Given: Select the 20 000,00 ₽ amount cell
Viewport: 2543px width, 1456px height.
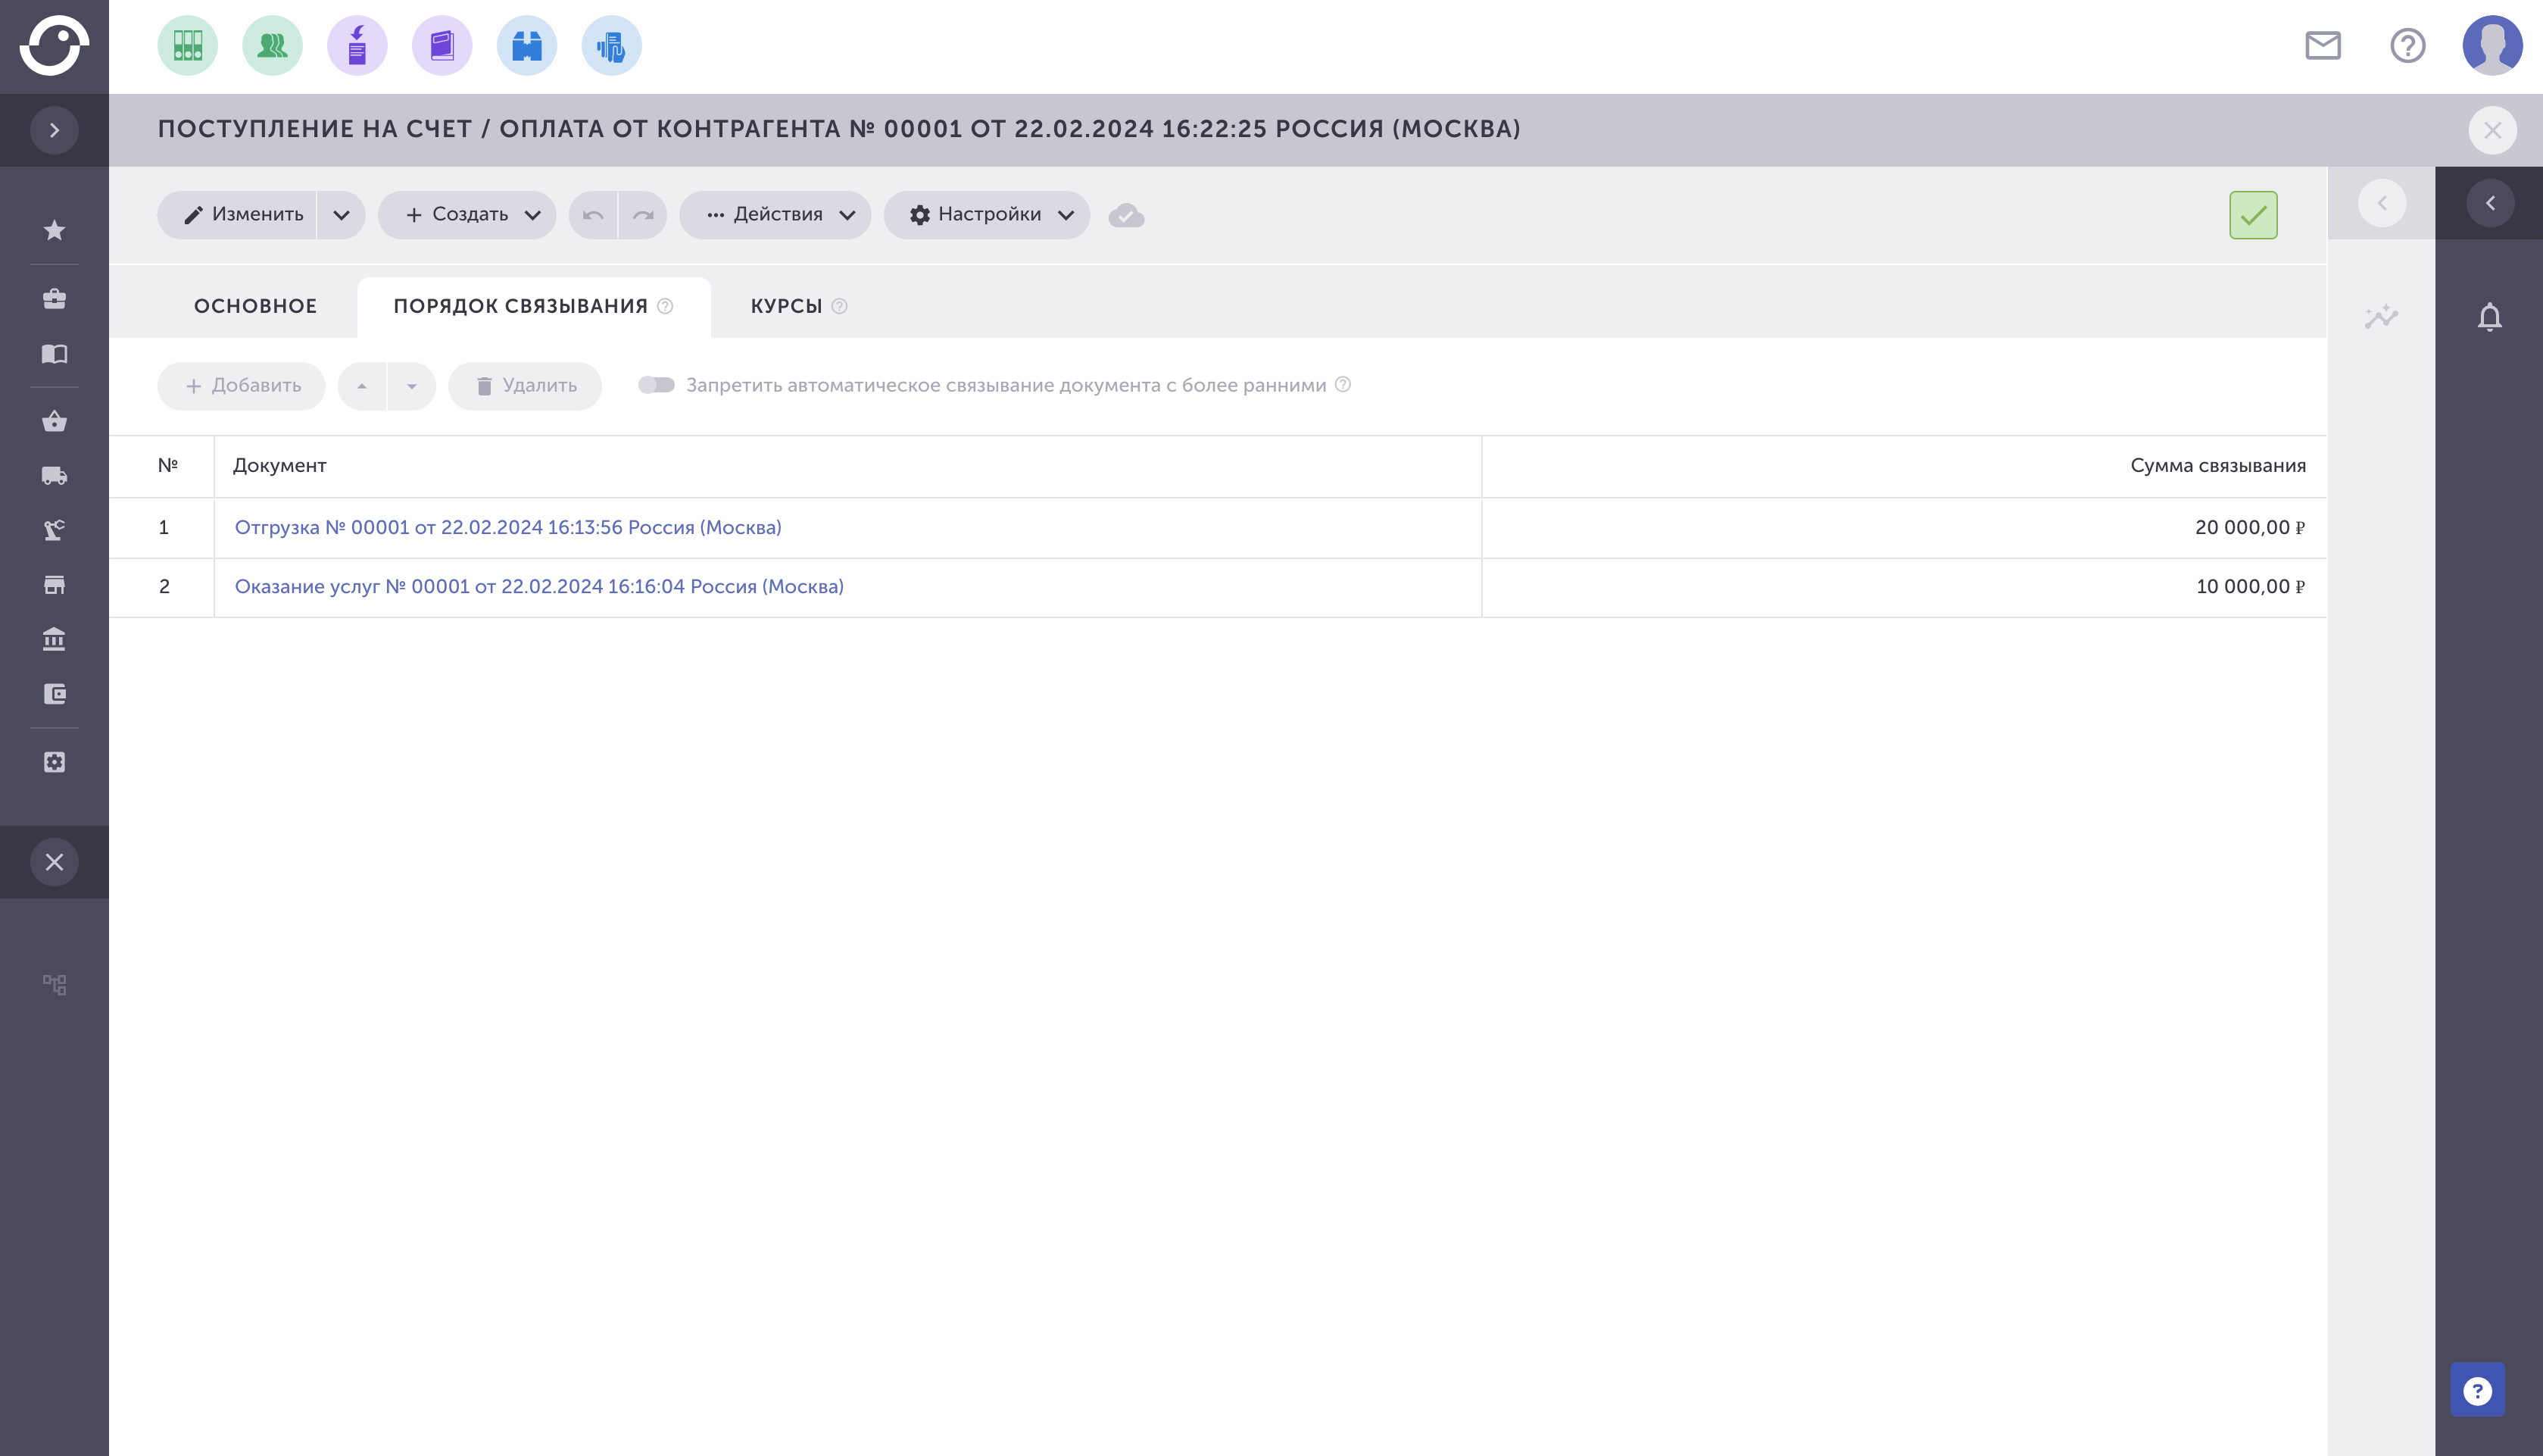Looking at the screenshot, I should point(1905,528).
